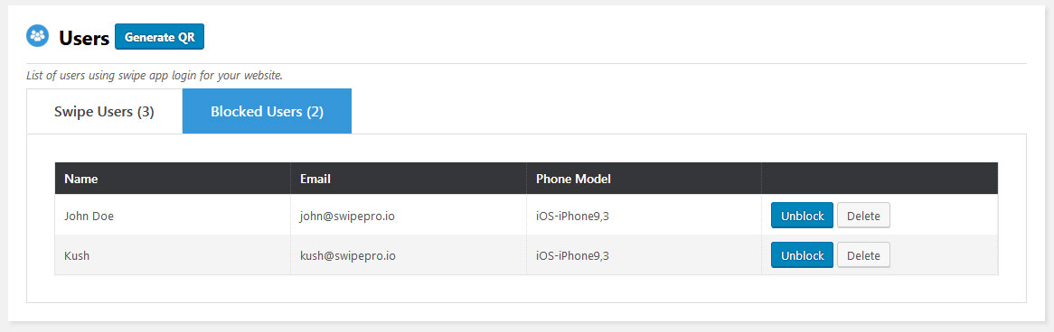Click the Users page heading

click(x=84, y=38)
